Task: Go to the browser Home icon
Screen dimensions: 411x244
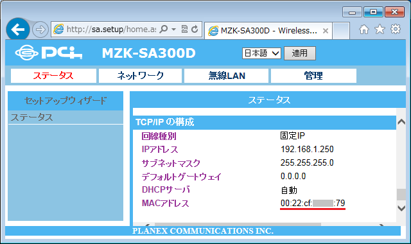Action: tap(364, 29)
